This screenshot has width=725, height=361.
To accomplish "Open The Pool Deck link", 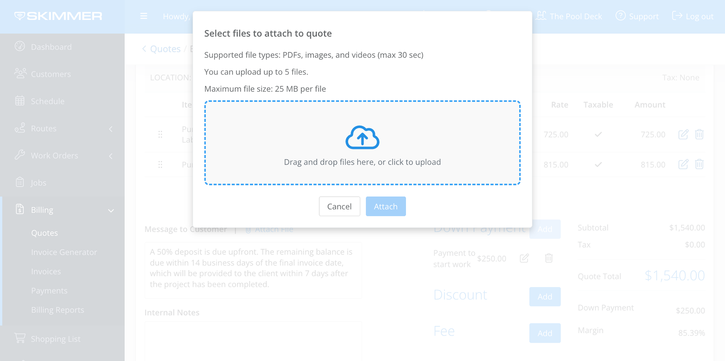I will coord(575,16).
